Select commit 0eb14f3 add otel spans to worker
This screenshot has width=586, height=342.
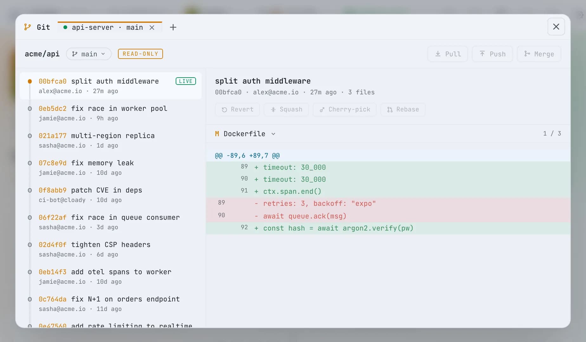[110, 276]
